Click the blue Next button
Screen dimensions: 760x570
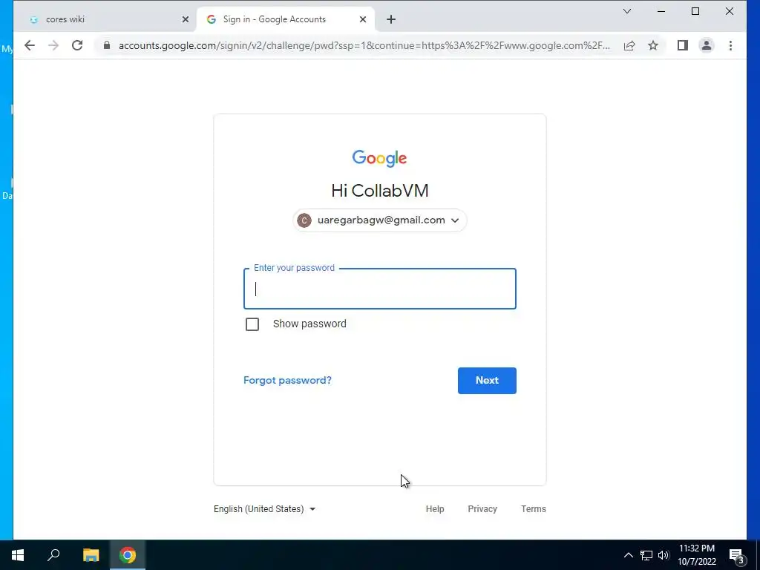[x=487, y=381]
